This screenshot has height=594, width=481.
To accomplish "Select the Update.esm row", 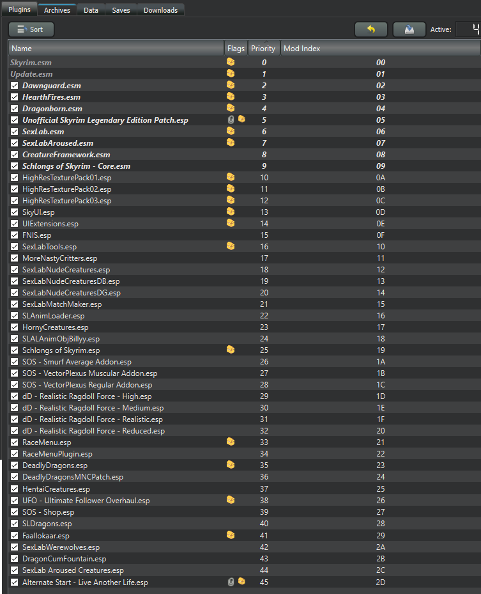I will 245,74.
